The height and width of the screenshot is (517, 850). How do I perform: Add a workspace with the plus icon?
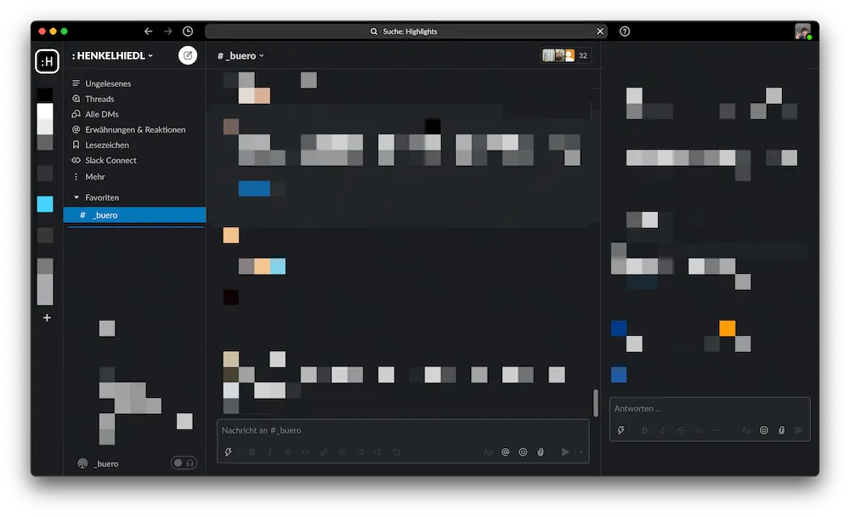47,318
